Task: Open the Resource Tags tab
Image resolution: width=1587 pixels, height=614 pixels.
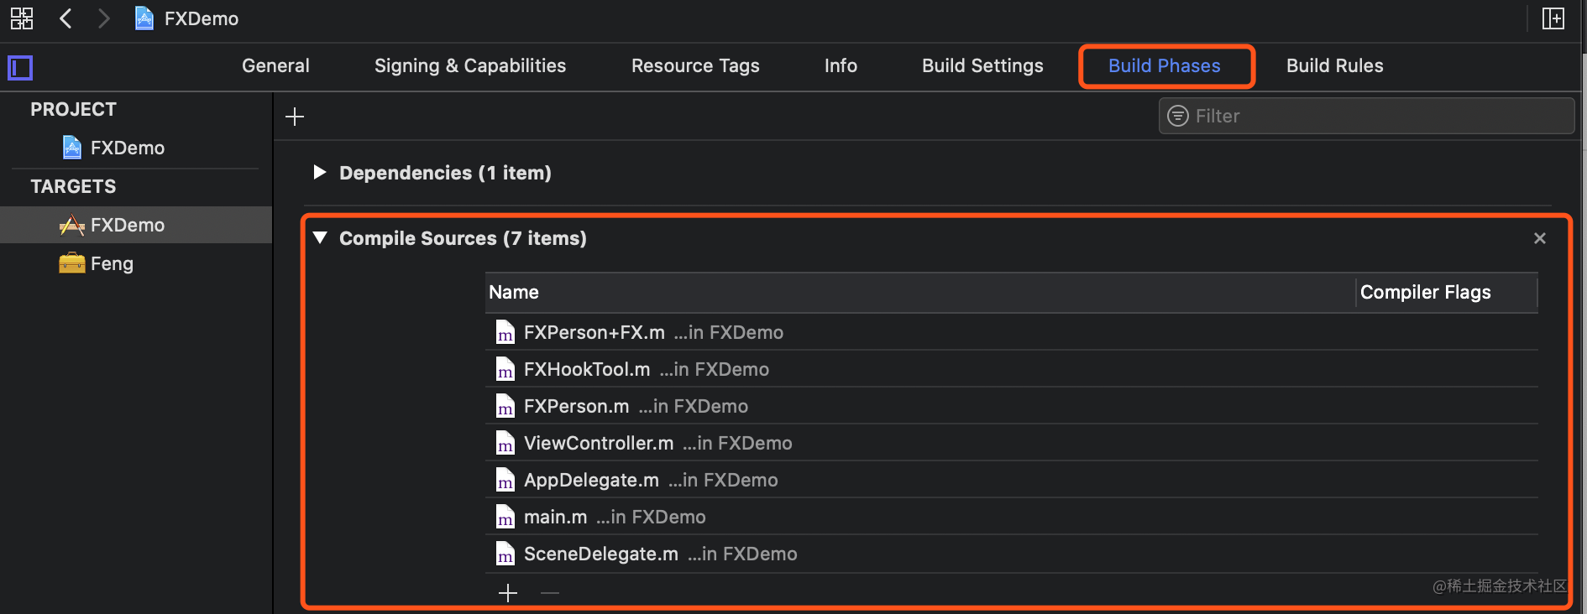Action: coord(695,65)
